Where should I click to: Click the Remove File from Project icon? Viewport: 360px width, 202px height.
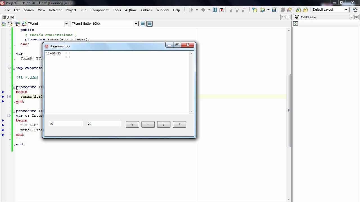click(x=305, y=10)
